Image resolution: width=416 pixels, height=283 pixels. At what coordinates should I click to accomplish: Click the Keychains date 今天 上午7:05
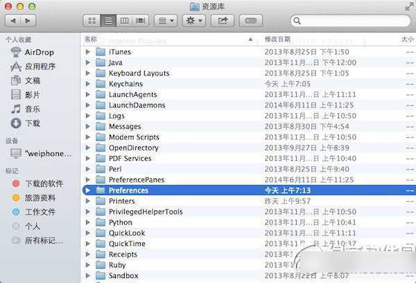pos(288,84)
